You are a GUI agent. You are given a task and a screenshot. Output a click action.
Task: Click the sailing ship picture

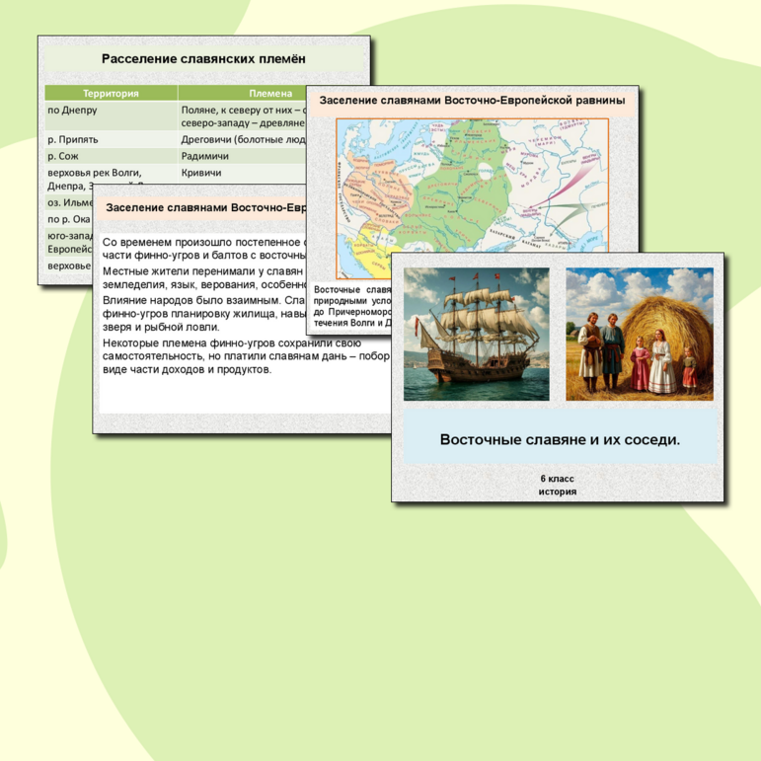coord(476,334)
